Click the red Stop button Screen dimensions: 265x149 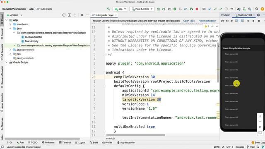click(197, 9)
